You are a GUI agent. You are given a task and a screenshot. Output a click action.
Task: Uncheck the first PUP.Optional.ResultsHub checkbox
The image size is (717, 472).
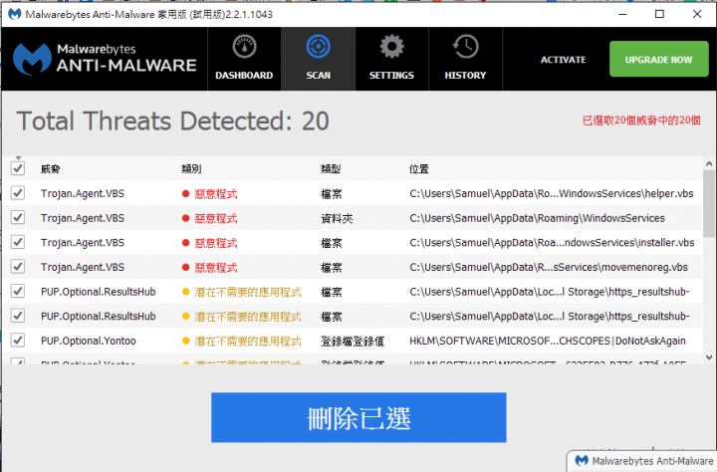point(18,291)
